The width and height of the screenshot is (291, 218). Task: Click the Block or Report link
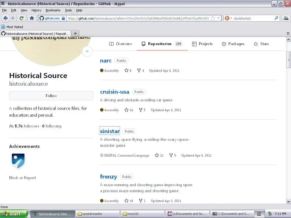(22, 178)
